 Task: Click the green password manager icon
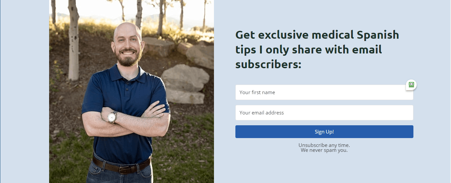tap(411, 85)
